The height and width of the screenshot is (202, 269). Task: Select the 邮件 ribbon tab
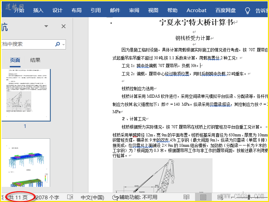click(115, 10)
